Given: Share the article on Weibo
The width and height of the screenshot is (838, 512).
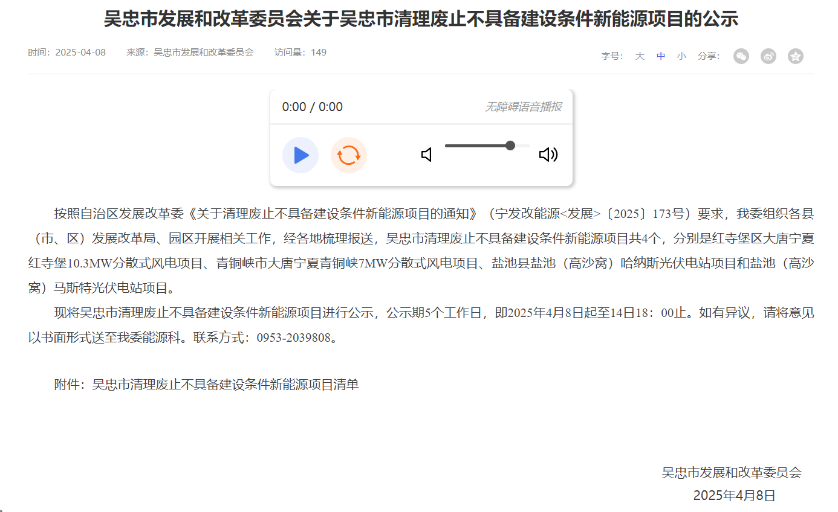Looking at the screenshot, I should point(768,56).
